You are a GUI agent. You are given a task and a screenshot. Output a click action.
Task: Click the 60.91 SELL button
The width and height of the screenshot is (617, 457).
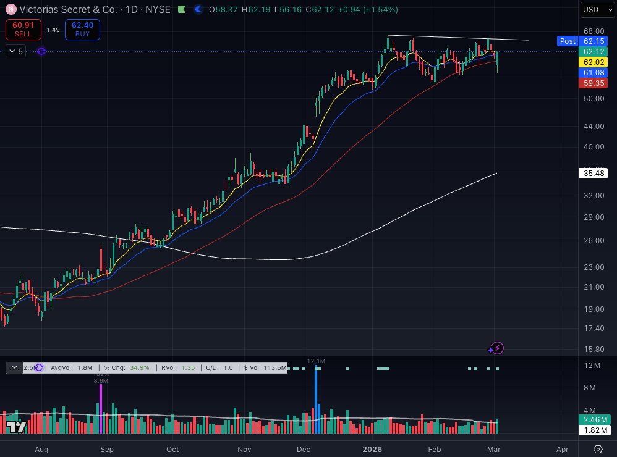pos(23,30)
